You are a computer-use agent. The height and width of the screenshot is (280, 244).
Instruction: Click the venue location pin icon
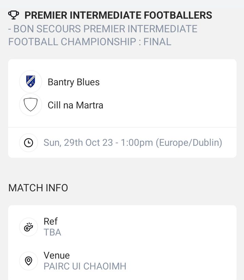(29, 261)
